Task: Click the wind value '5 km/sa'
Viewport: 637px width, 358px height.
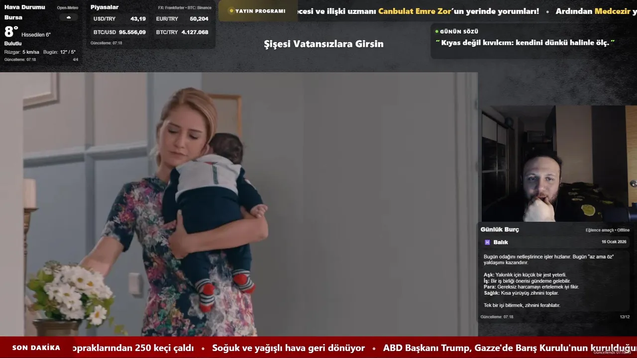Action: [x=31, y=52]
